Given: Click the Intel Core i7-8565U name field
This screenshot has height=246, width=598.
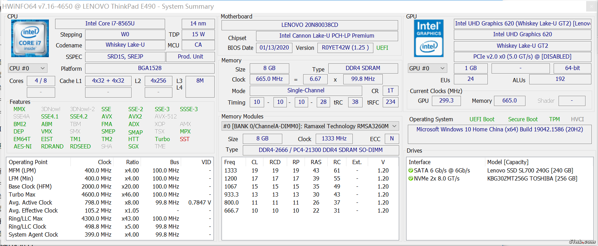Looking at the screenshot, I should coord(110,24).
